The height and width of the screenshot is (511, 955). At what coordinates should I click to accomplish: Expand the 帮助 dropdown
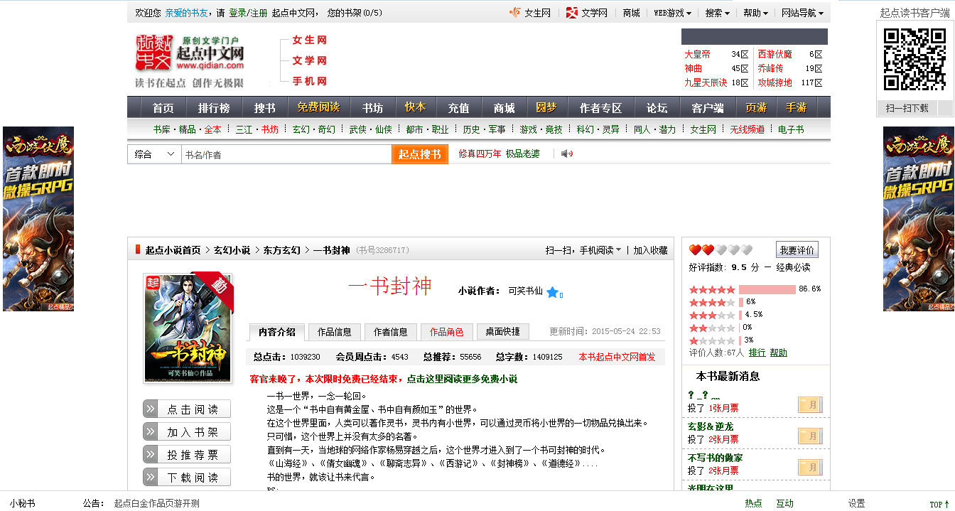pos(755,13)
